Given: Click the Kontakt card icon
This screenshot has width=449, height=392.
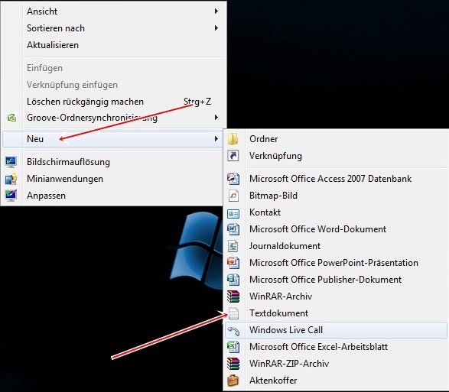Looking at the screenshot, I should pyautogui.click(x=233, y=213).
